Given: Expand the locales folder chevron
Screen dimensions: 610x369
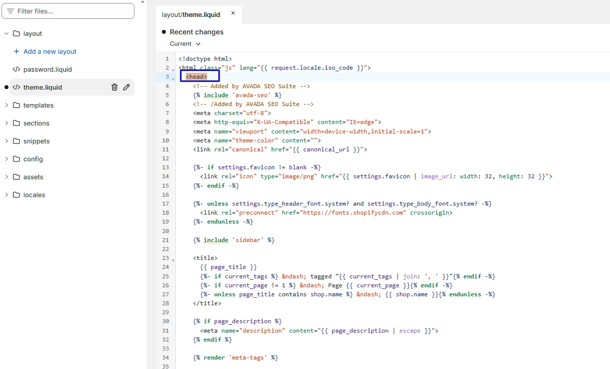Looking at the screenshot, I should 6,195.
